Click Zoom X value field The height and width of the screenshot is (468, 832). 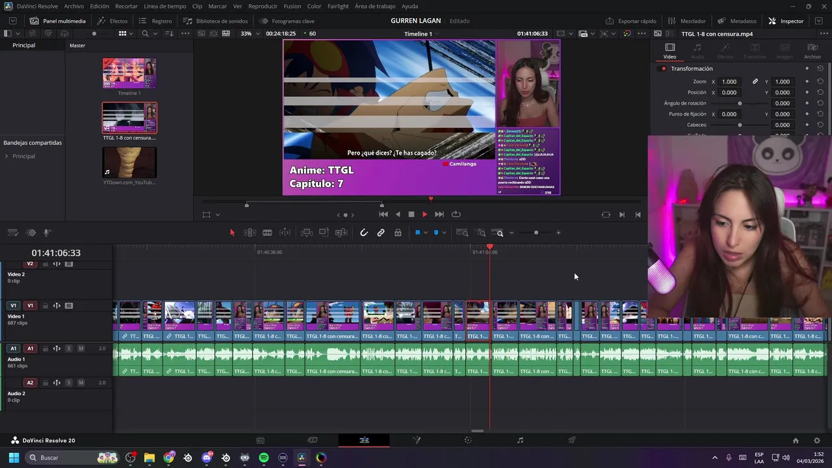pos(729,82)
